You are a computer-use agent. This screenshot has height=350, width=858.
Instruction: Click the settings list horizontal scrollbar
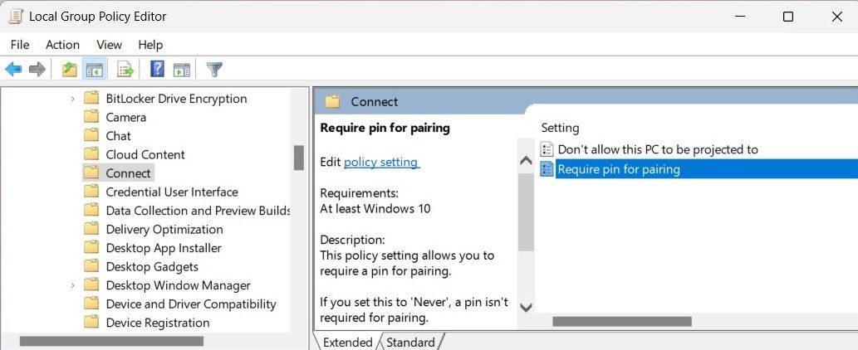[x=621, y=321]
